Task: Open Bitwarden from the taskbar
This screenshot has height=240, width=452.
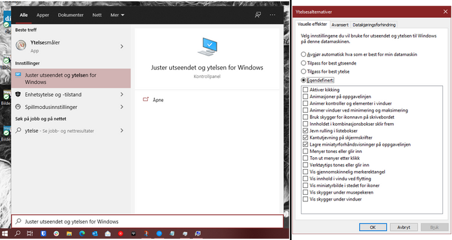Action: pyautogui.click(x=43, y=234)
